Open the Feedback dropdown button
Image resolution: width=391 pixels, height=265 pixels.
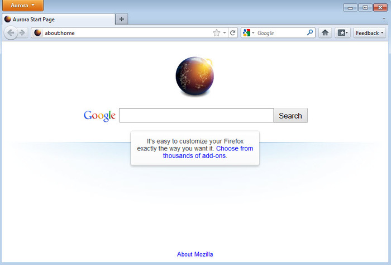coord(369,33)
